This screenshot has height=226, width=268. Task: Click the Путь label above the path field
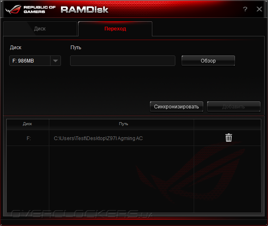point(76,48)
